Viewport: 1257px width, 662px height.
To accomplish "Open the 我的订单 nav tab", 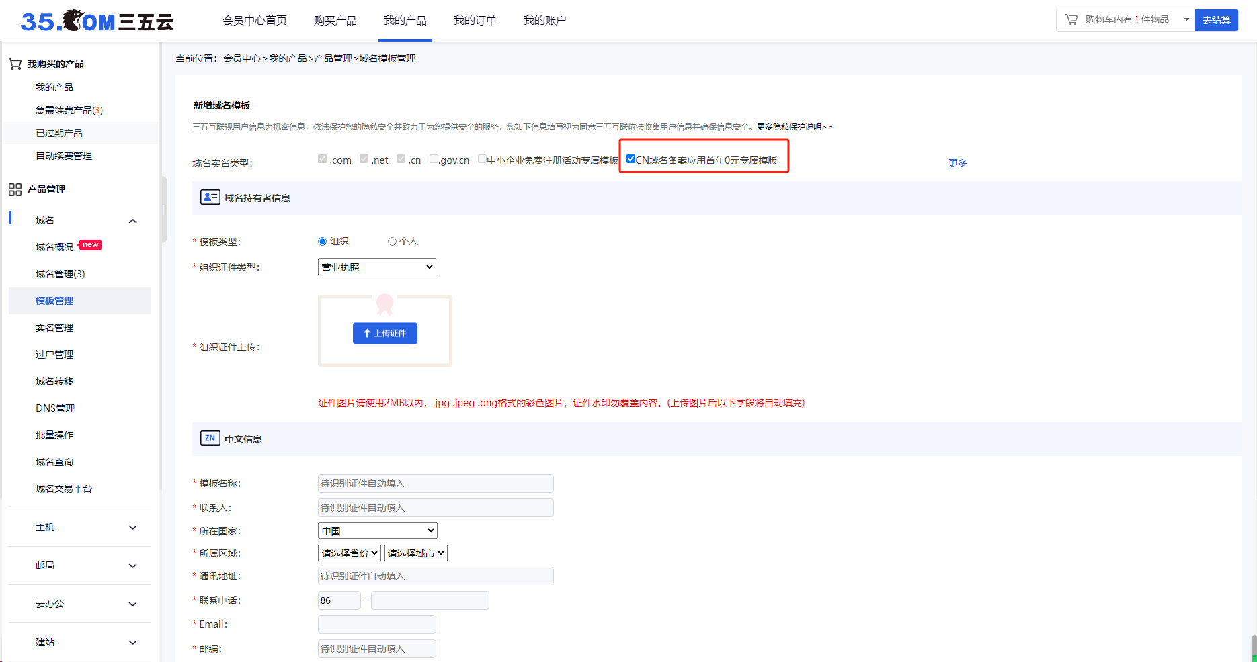I will [475, 21].
